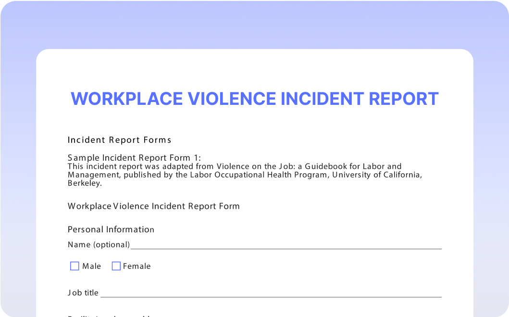The image size is (509, 317).
Task: Click the Male label text
Action: click(91, 266)
